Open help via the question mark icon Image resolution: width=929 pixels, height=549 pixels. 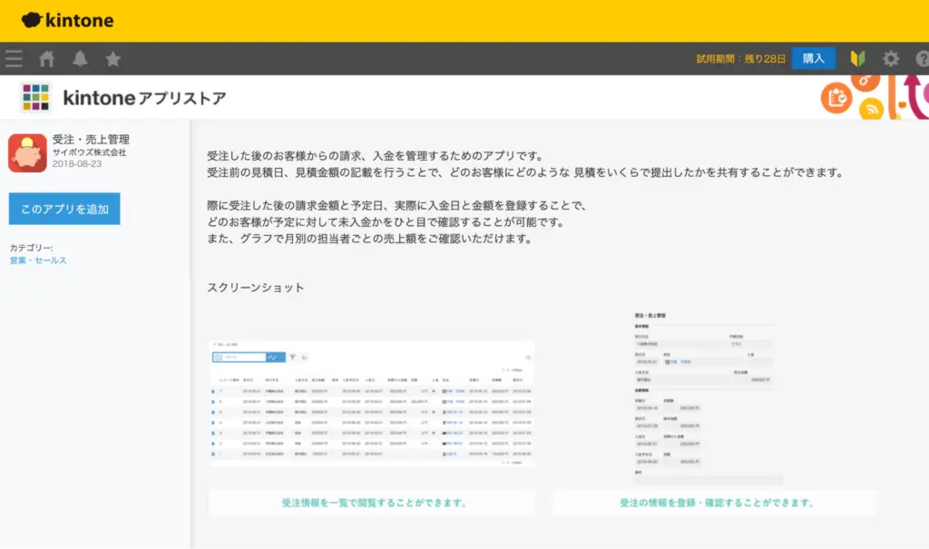pos(922,57)
